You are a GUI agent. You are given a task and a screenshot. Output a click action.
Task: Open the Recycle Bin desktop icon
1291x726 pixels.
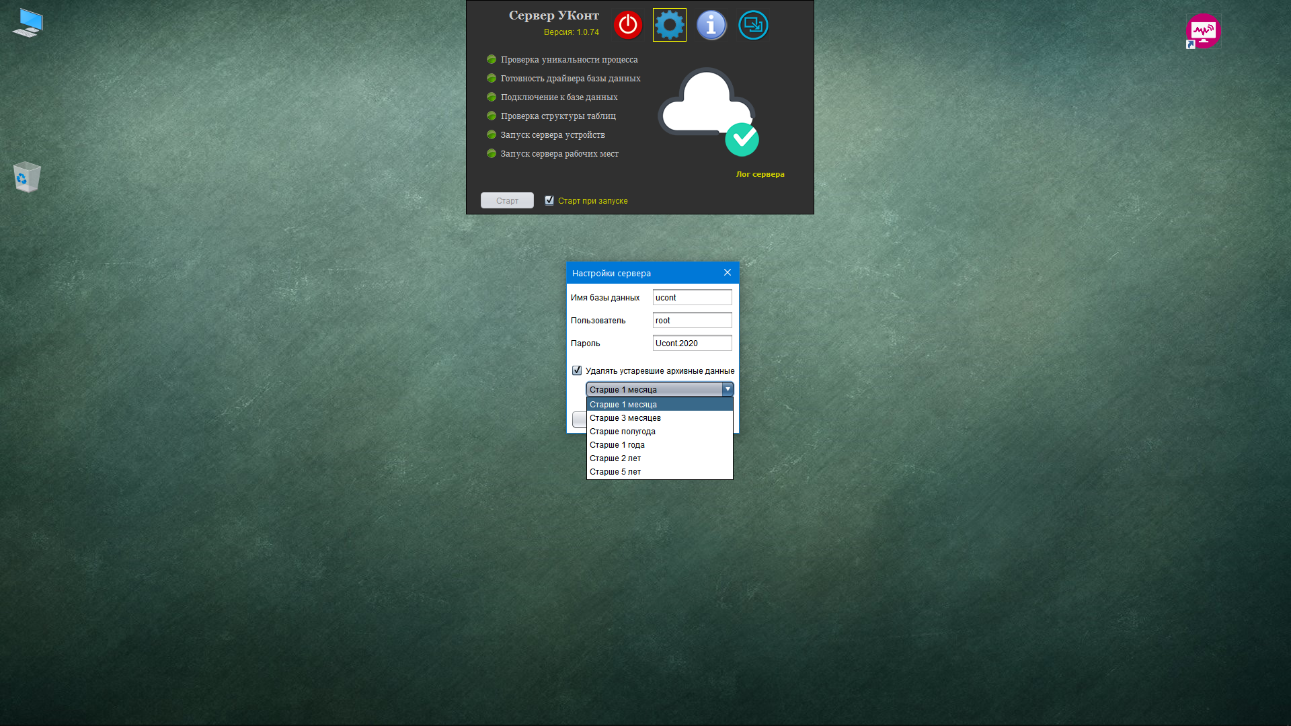(x=27, y=177)
